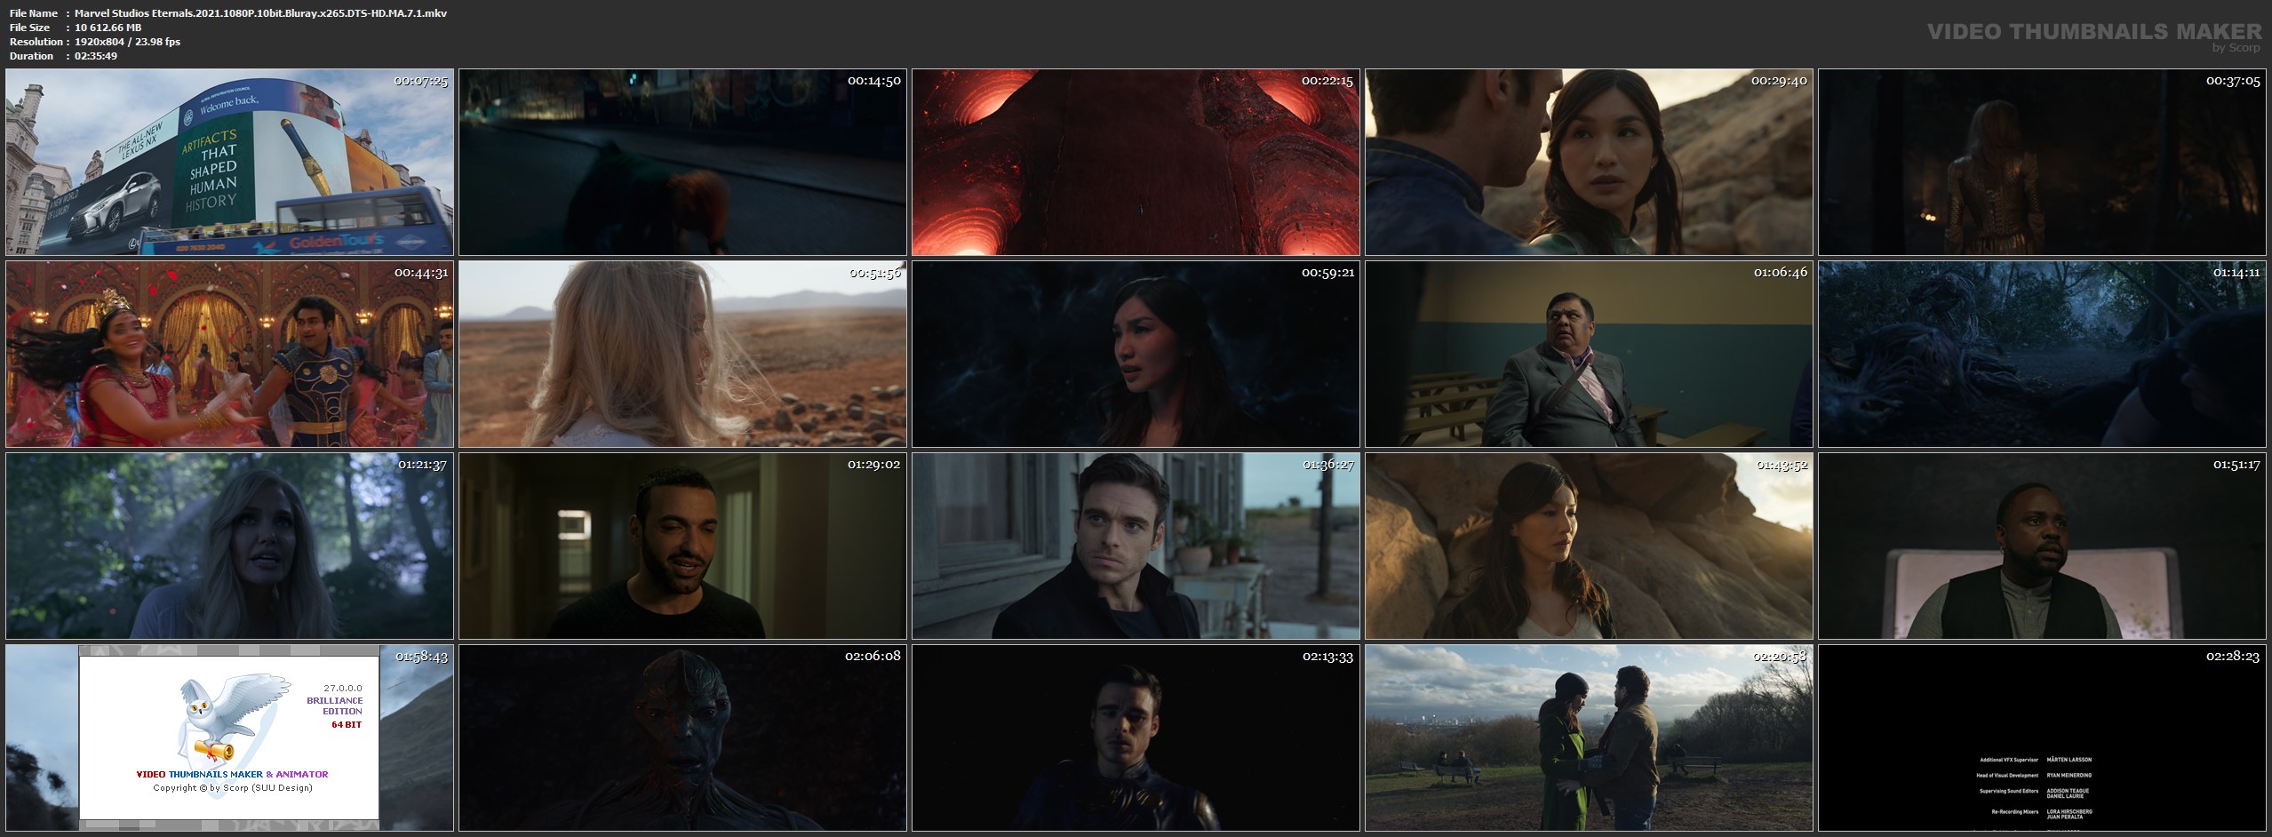Select the frame stamped 00:29:40

[1589, 163]
